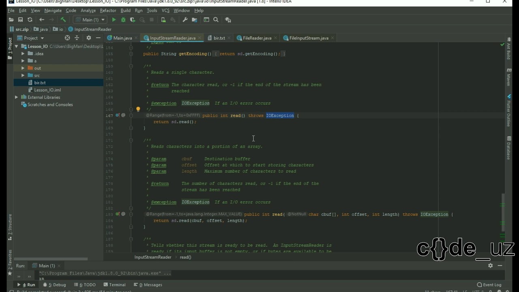This screenshot has width=519, height=292.
Task: Navigate forward with the right arrow
Action: [51, 20]
